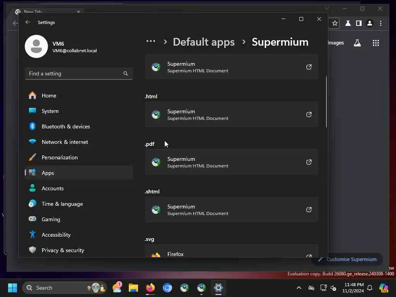Image resolution: width=396 pixels, height=297 pixels.
Task: Click the Home house icon in sidebar
Action: [x=32, y=95]
